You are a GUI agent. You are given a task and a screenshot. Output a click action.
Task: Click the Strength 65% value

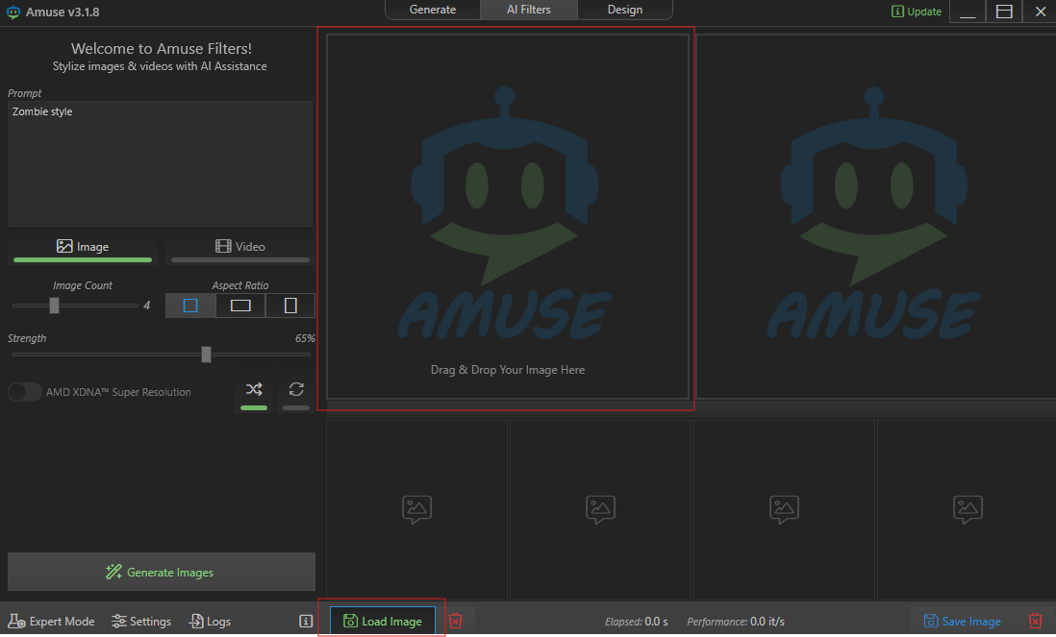pos(305,338)
